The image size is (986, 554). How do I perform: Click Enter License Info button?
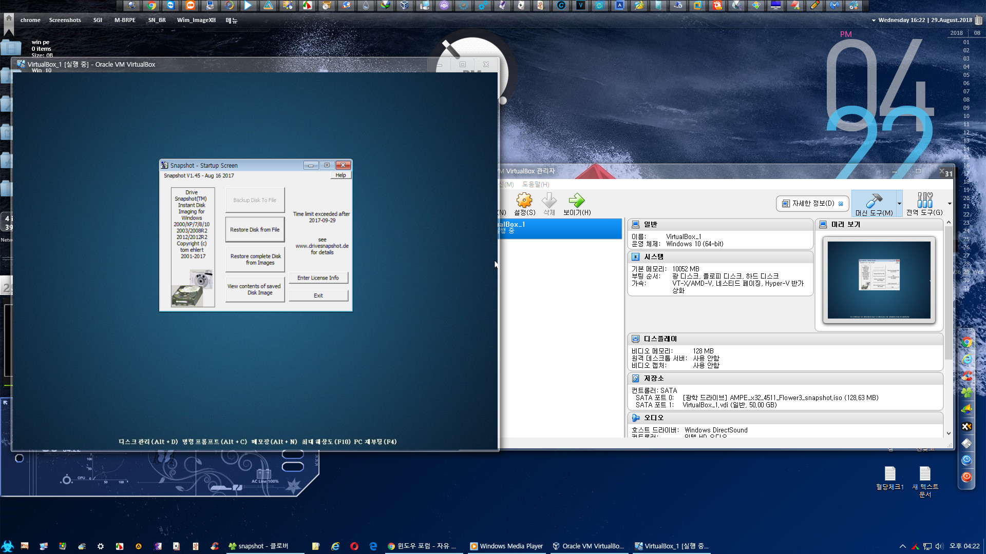[318, 278]
